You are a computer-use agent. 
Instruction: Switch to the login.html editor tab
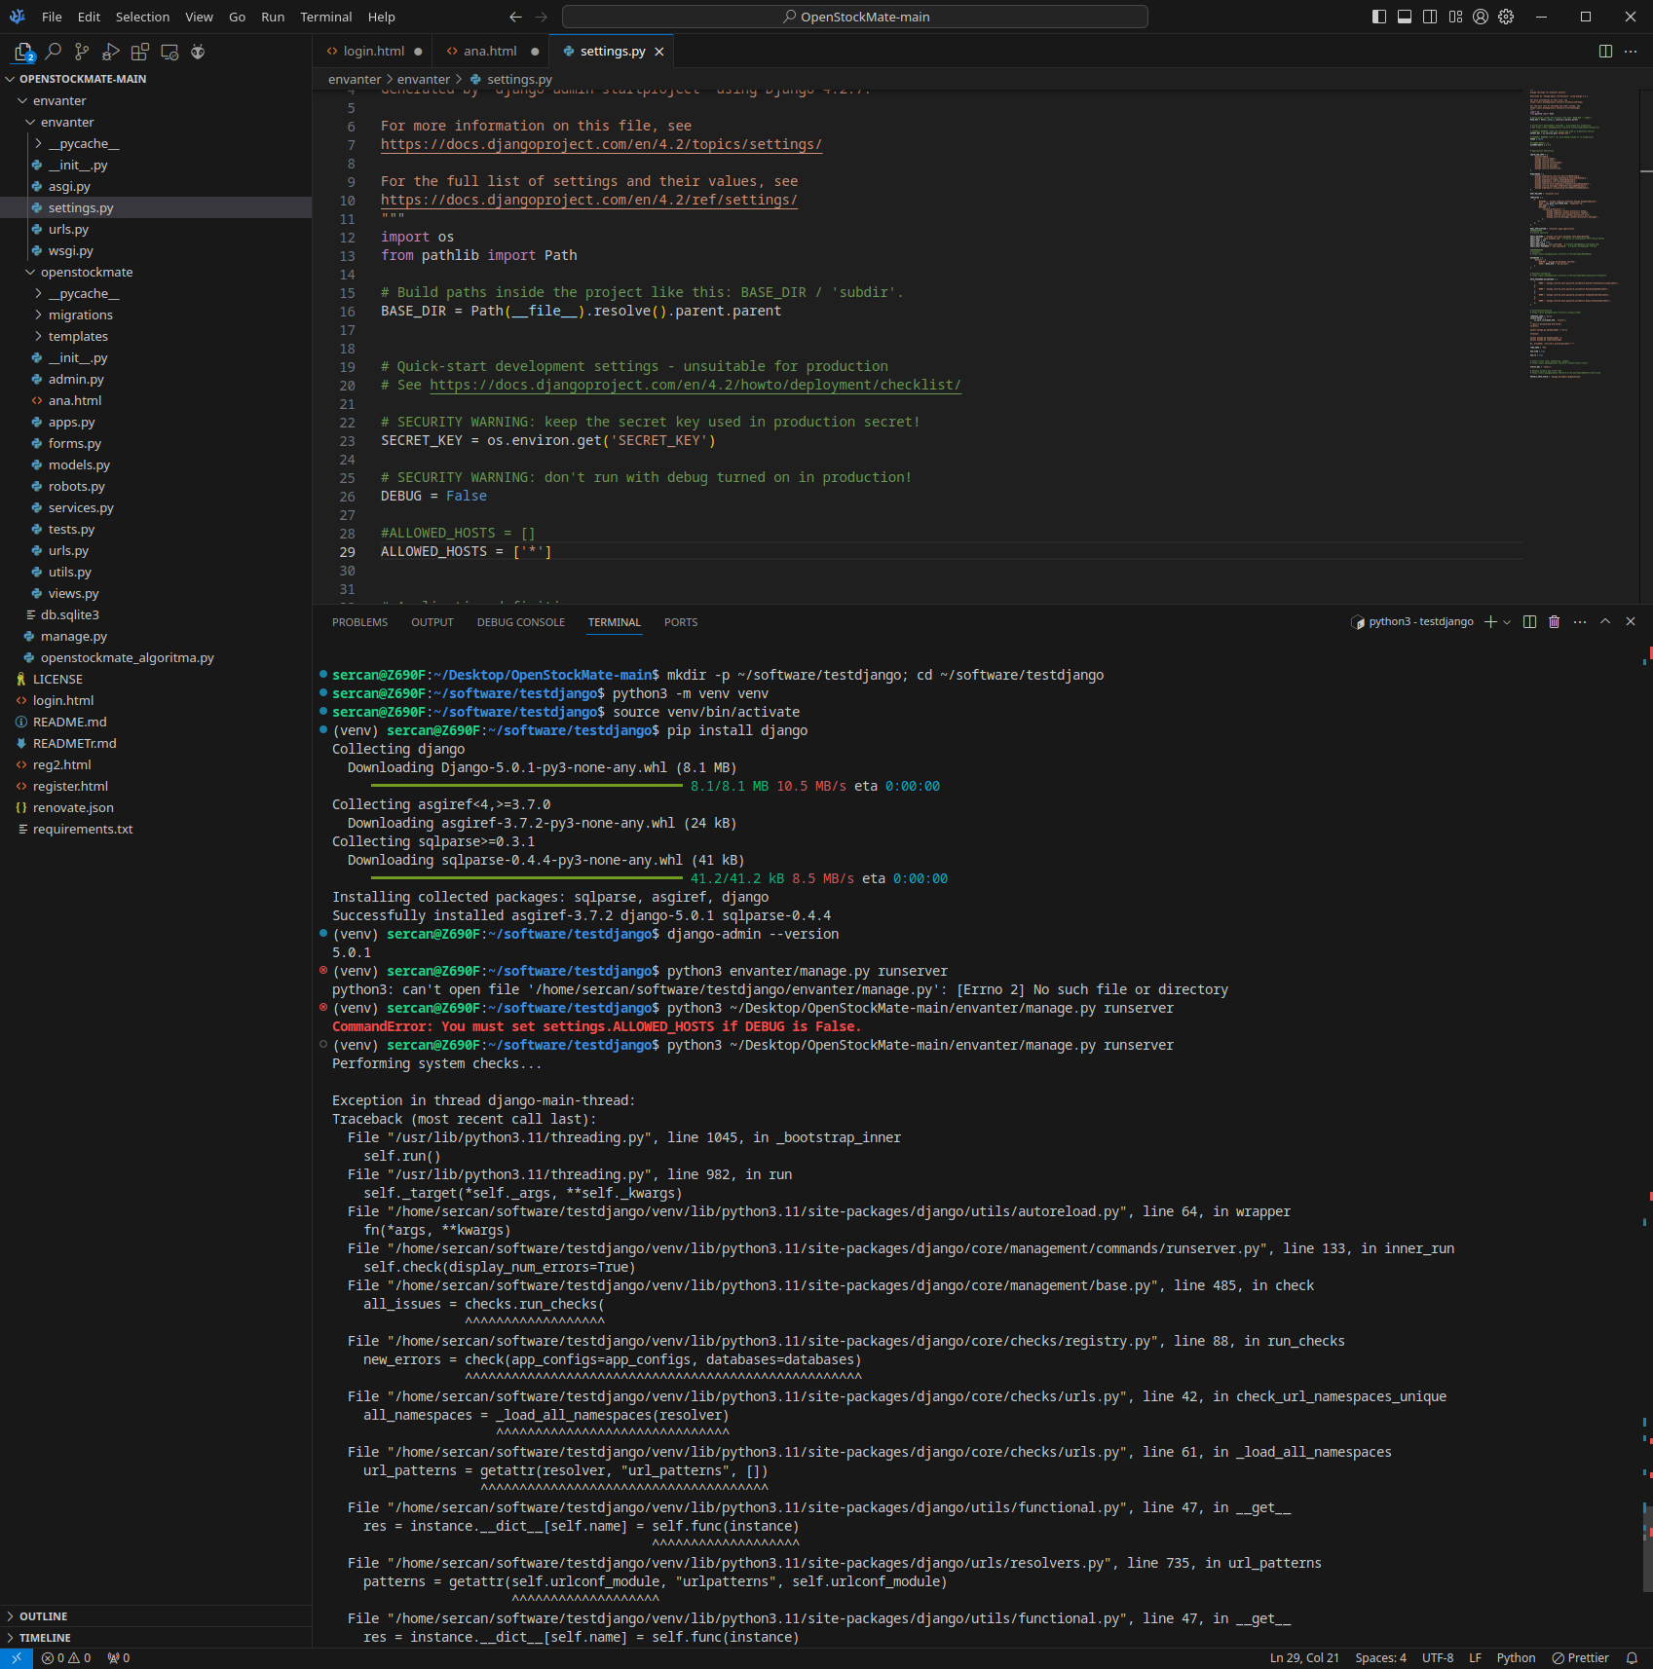373,52
